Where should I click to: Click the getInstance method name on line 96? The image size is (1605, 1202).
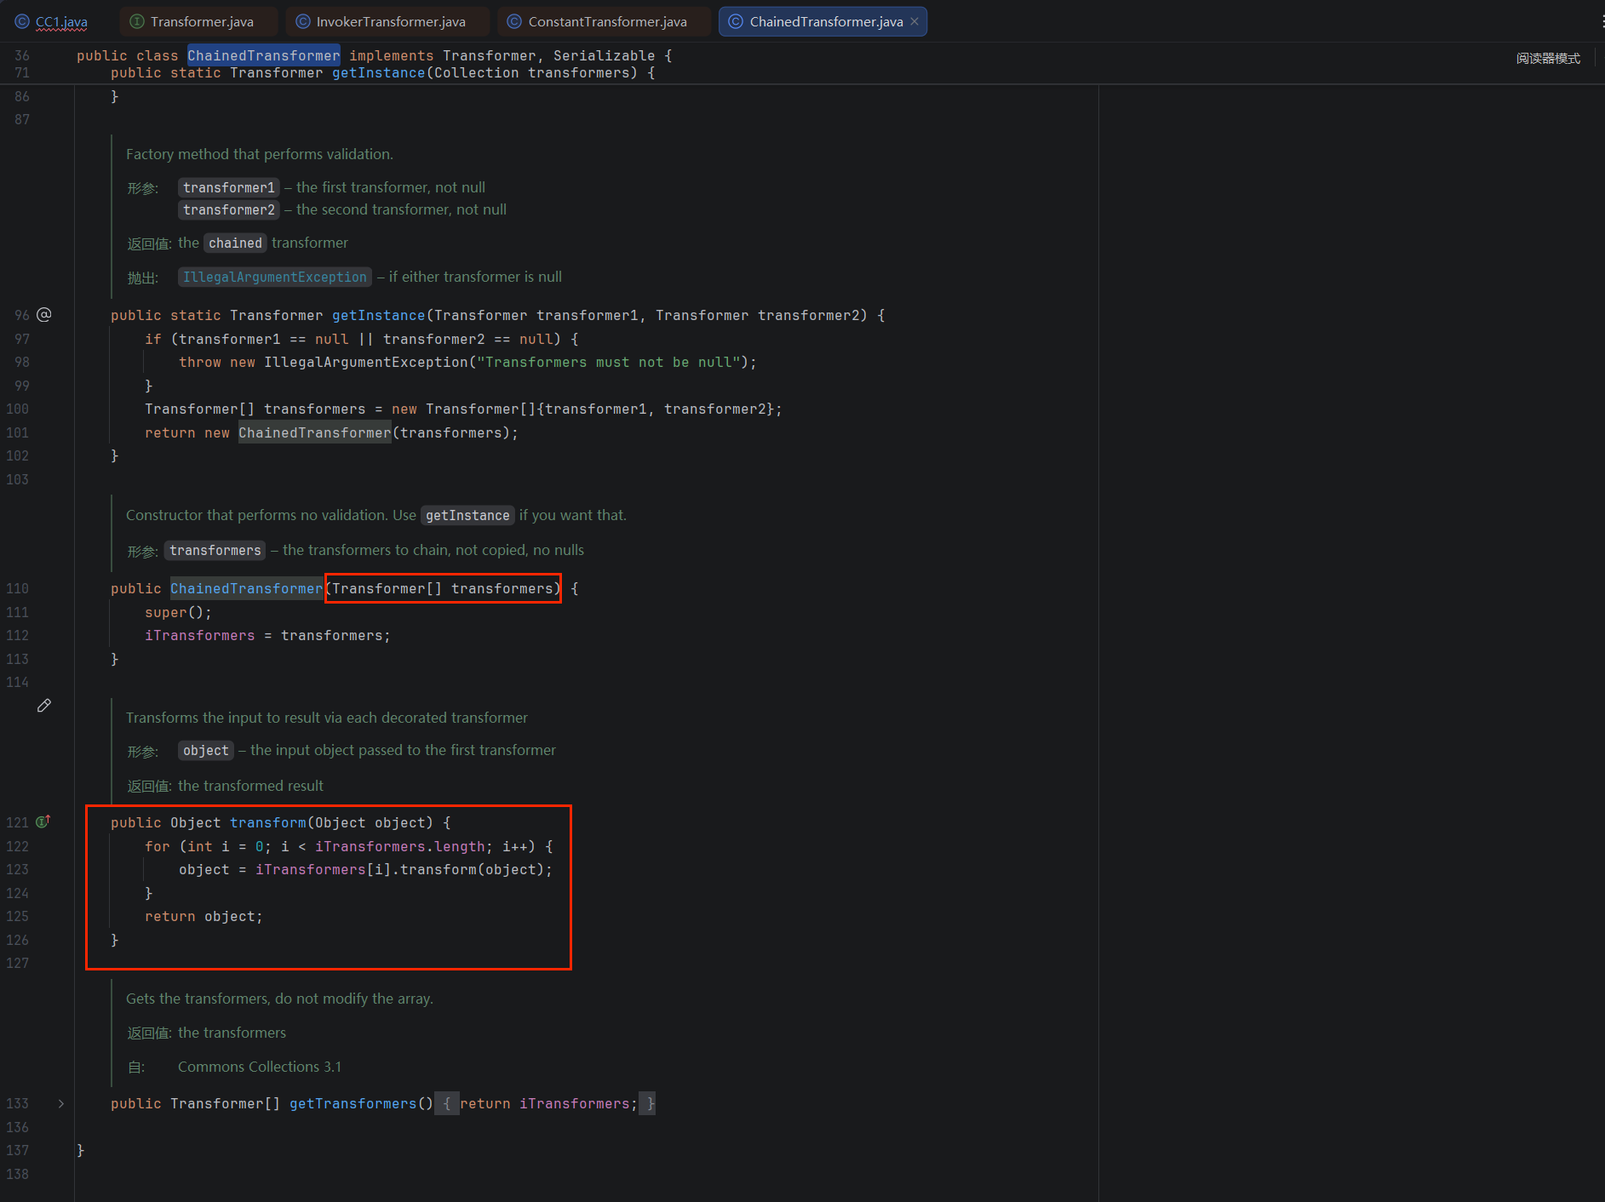(x=378, y=315)
